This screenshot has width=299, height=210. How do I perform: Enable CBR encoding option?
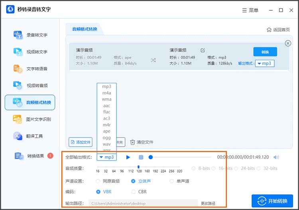click(x=134, y=192)
